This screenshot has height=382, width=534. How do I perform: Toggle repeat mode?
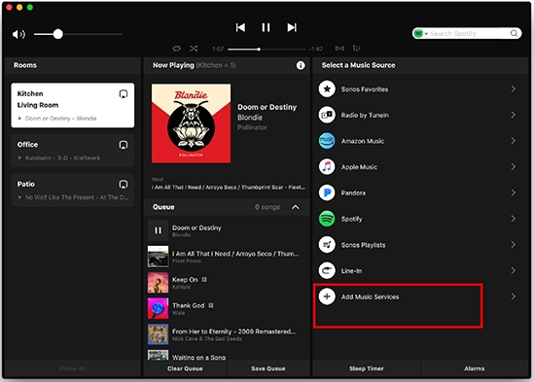tap(176, 49)
